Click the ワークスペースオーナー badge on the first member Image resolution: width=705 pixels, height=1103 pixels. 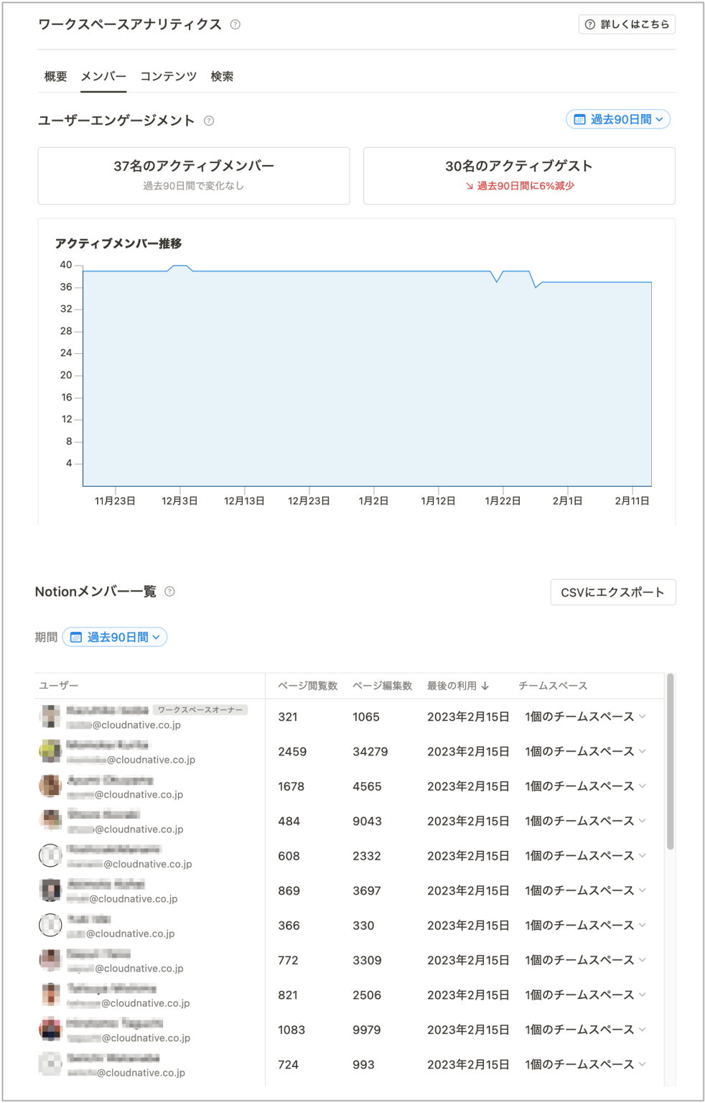click(201, 709)
